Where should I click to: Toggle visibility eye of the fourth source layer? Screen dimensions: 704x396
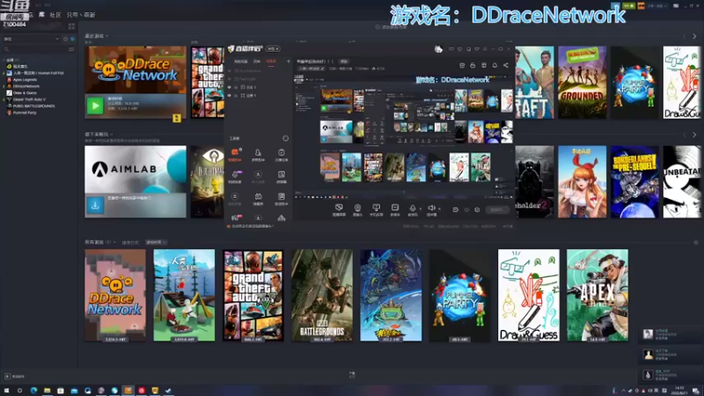(x=230, y=96)
